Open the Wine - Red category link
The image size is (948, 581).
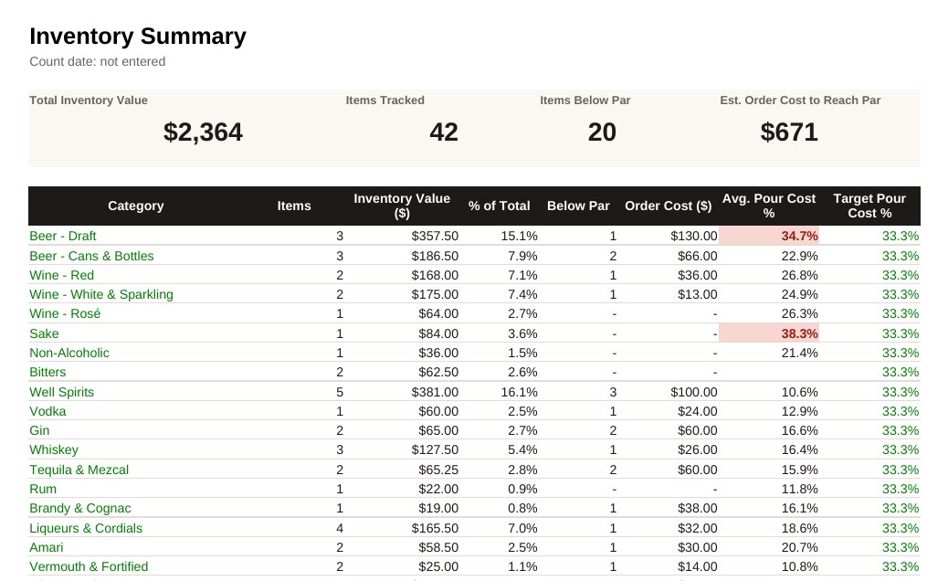pos(62,275)
